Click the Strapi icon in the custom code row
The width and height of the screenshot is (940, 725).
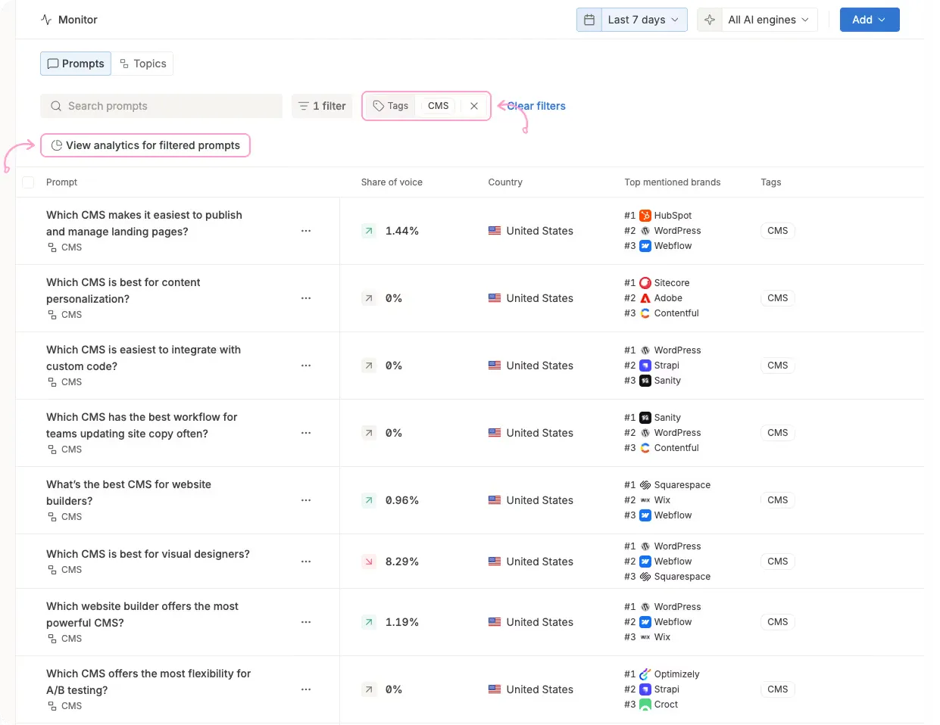pos(645,366)
